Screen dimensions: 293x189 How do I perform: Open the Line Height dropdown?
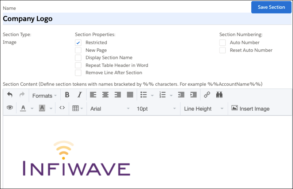(204, 109)
